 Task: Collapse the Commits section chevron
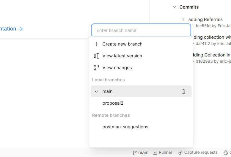click(174, 7)
